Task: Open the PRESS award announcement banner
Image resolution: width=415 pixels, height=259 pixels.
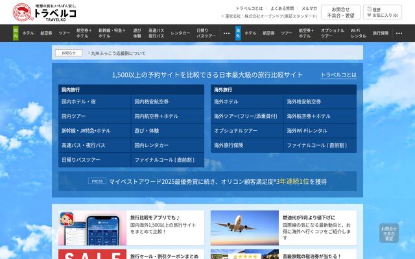Action: click(207, 181)
